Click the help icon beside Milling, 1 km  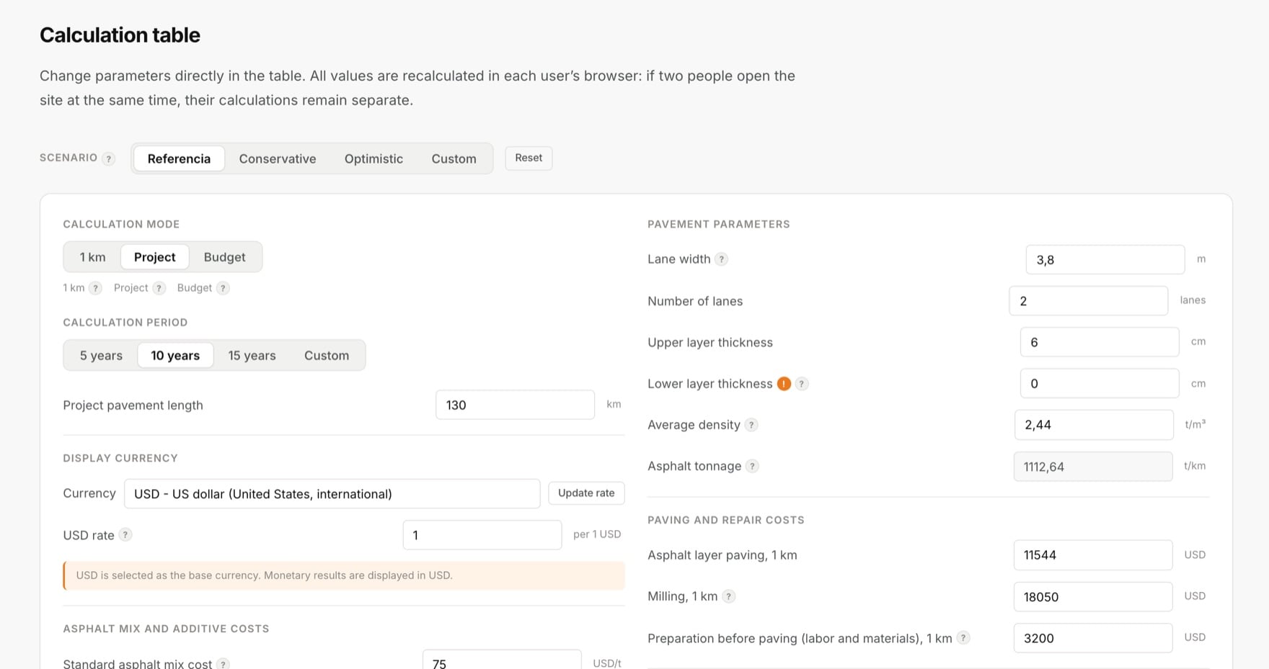tap(729, 596)
